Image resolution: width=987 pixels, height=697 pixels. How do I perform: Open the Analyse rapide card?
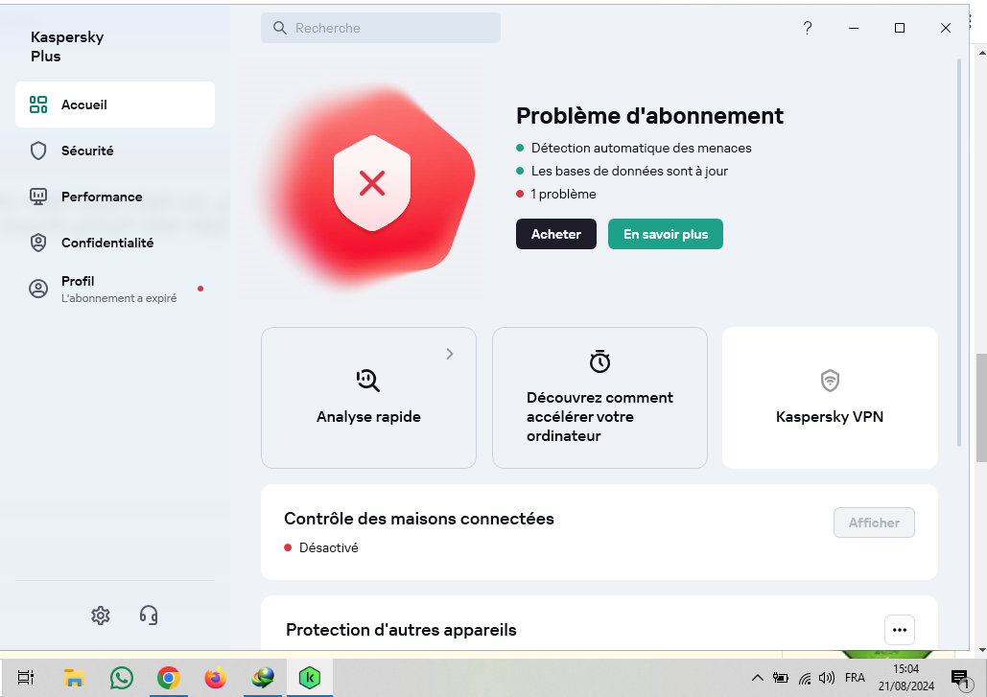(x=369, y=398)
